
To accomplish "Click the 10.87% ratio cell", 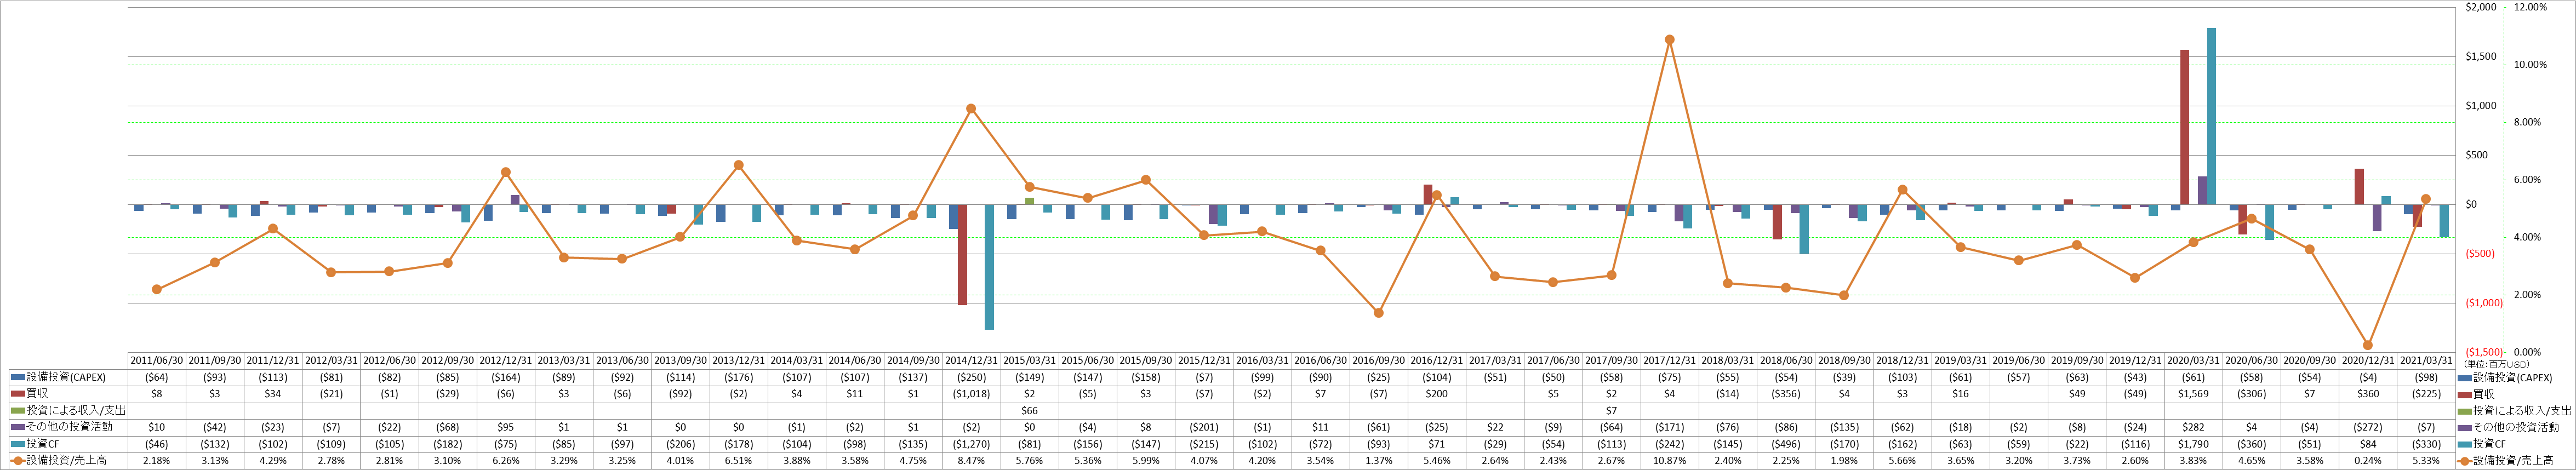I will tap(1669, 461).
